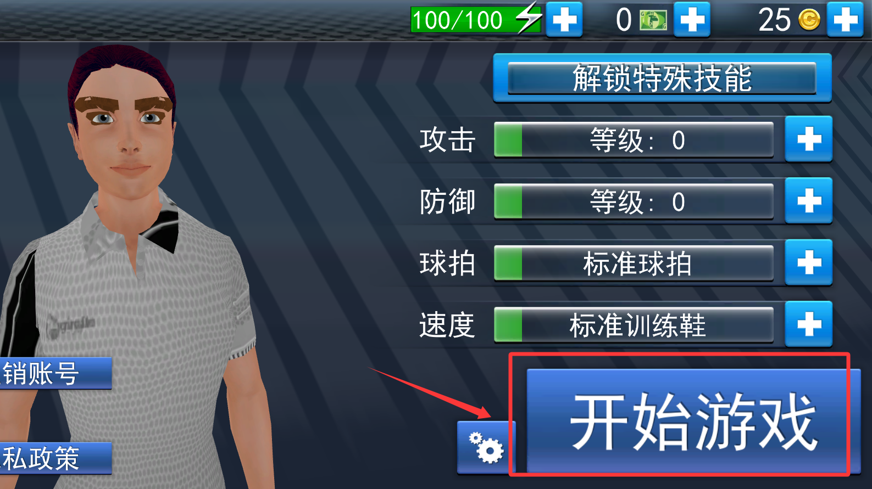Viewport: 872px width, 489px height.
Task: Click the green 100/100 energy bar
Action: click(x=476, y=20)
